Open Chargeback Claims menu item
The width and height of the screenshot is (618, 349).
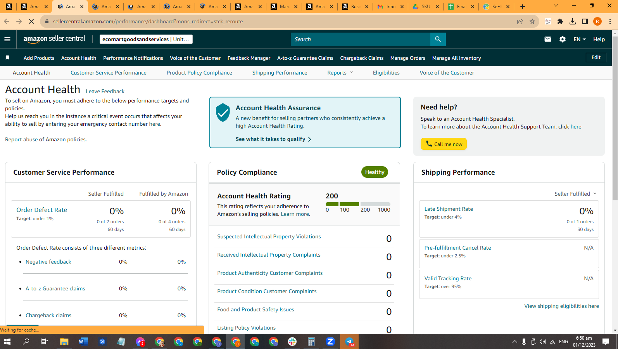pyautogui.click(x=362, y=58)
